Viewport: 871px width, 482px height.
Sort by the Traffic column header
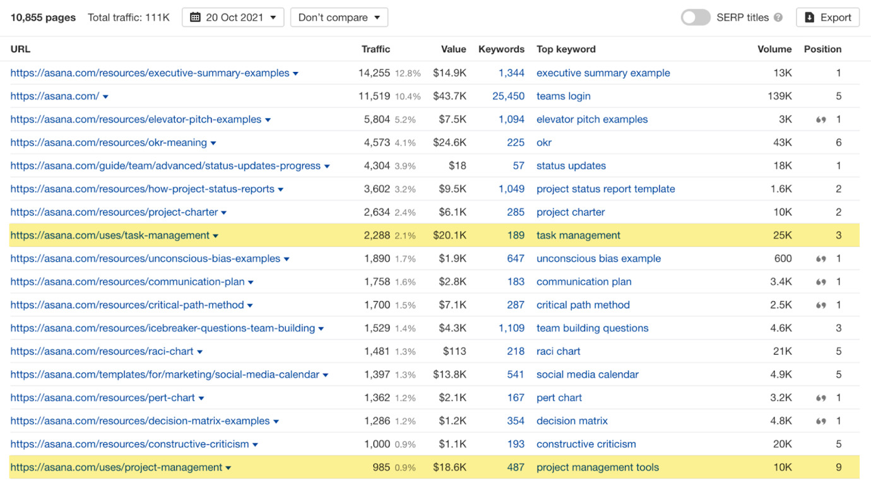[x=376, y=49]
